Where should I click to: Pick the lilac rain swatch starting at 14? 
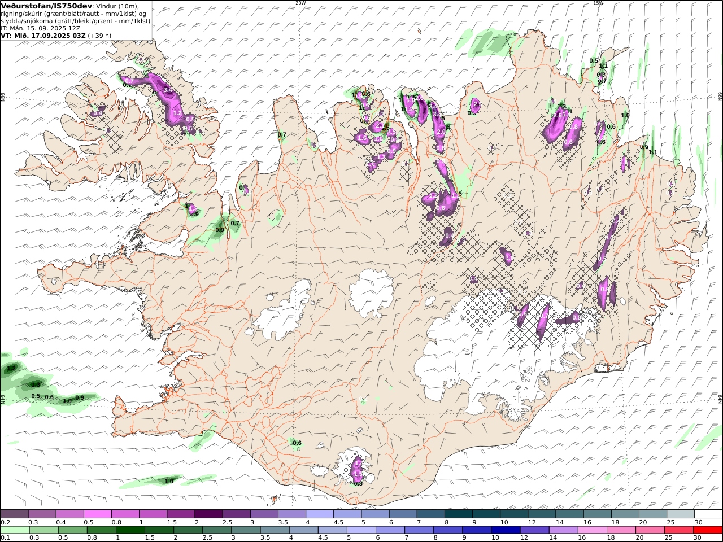pyautogui.click(x=563, y=530)
